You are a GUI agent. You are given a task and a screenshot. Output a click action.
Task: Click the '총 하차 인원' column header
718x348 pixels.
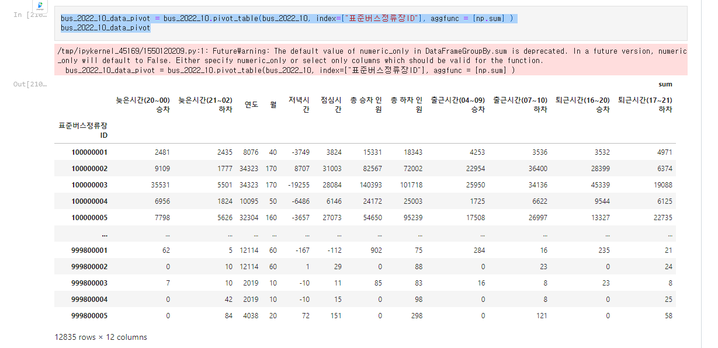pyautogui.click(x=407, y=105)
